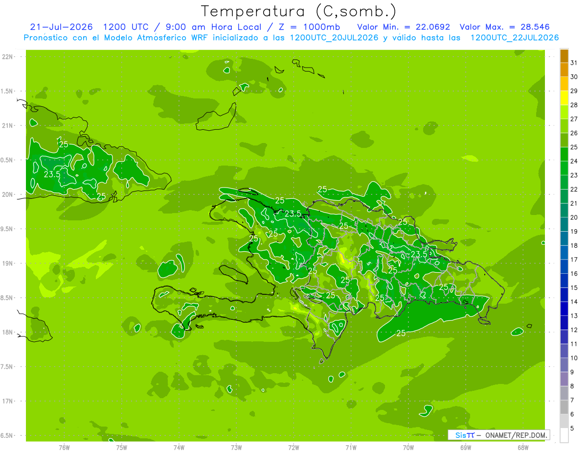The image size is (587, 454).
Task: Click the "17N" latitude axis label
Action: 8,402
